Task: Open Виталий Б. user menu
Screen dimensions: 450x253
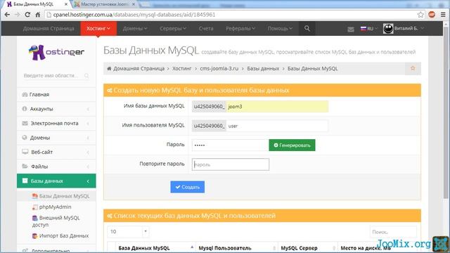Action: coord(409,28)
